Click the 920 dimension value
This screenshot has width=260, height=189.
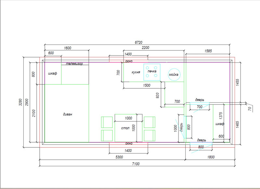coord(158,95)
